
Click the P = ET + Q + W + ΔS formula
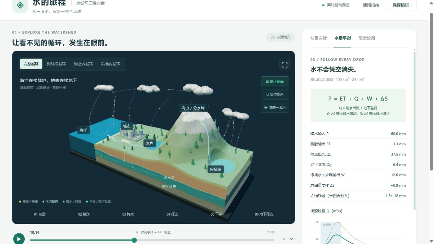coord(358,99)
